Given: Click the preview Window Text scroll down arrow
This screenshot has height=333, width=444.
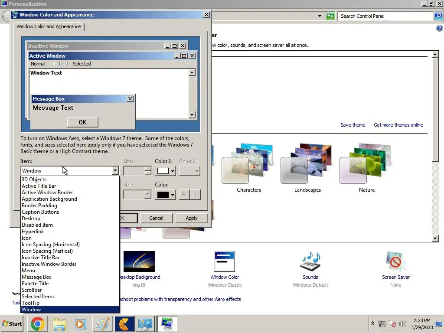Looking at the screenshot, I should click(192, 114).
